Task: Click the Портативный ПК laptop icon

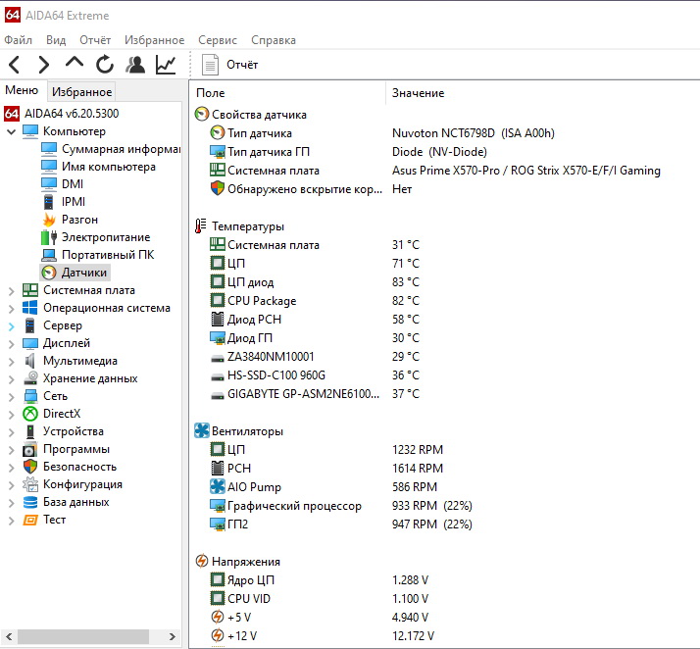Action: tap(49, 255)
